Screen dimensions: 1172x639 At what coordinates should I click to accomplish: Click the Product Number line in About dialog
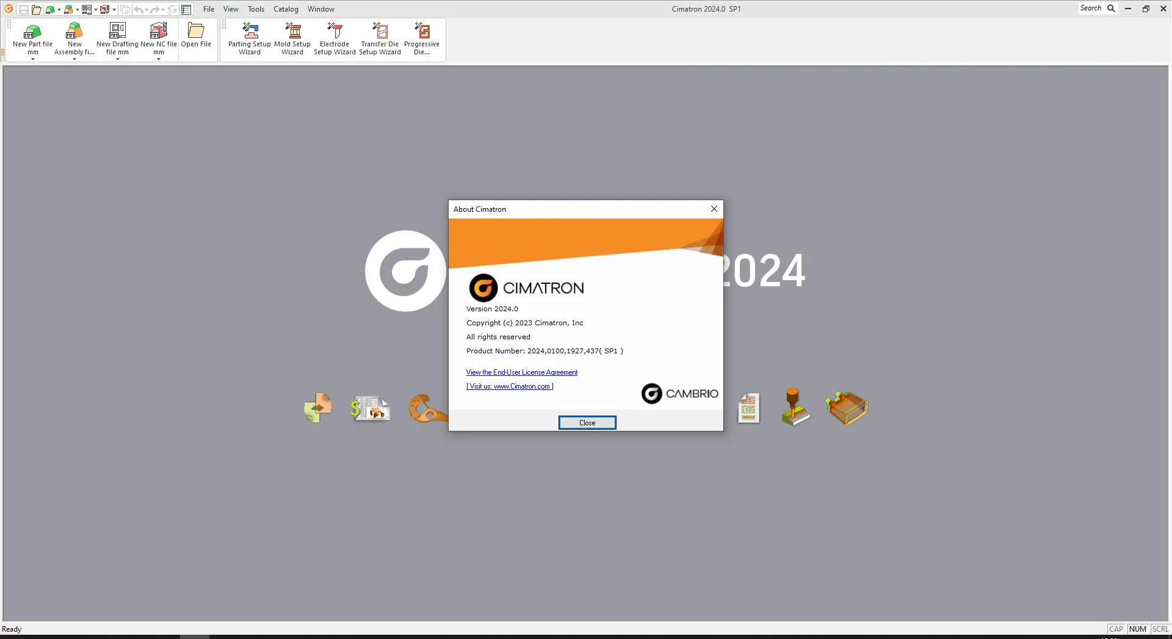point(544,351)
